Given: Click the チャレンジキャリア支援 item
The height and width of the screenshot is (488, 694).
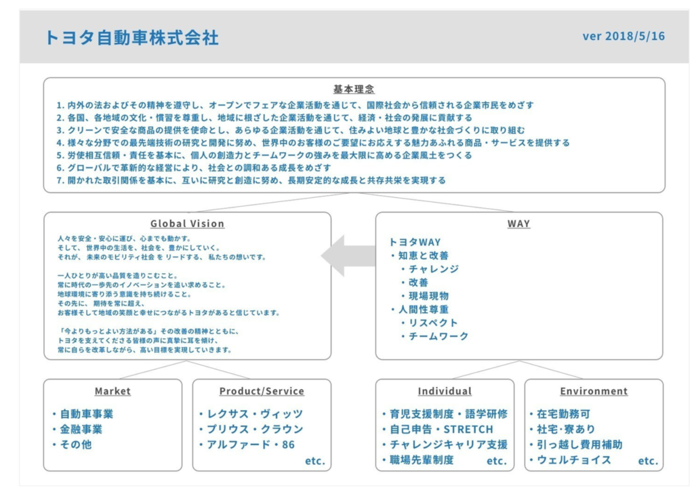Looking at the screenshot, I should tap(445, 444).
